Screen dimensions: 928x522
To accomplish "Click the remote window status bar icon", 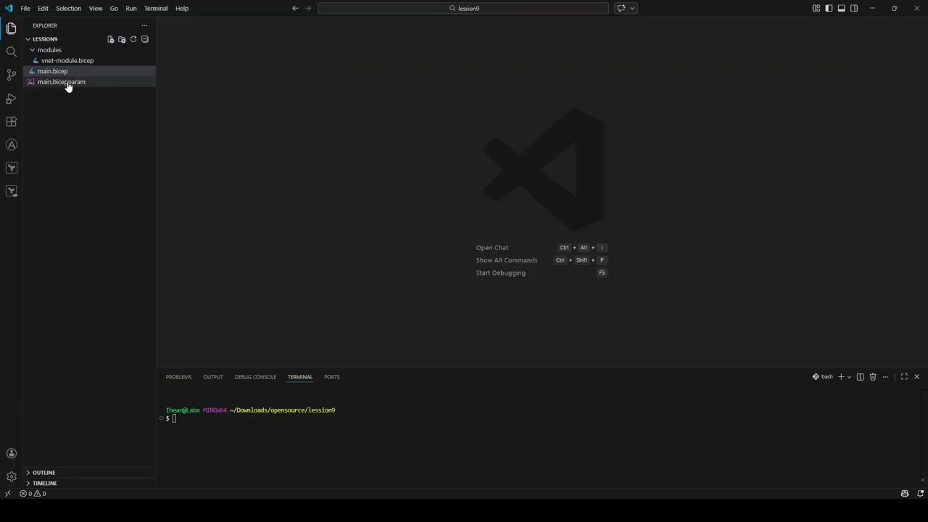I will pyautogui.click(x=8, y=494).
